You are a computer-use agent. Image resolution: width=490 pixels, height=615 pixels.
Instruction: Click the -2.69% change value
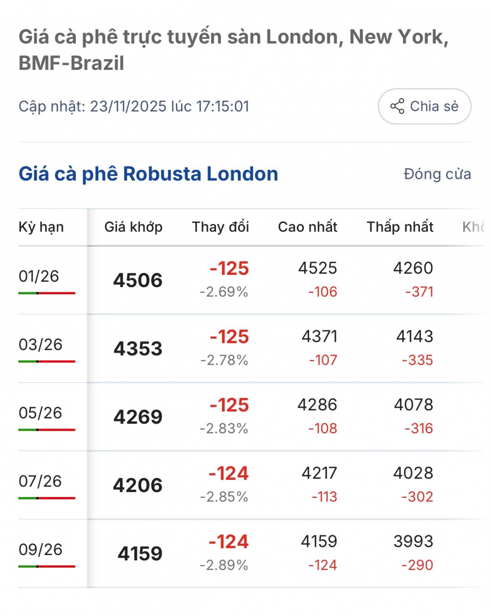point(224,292)
